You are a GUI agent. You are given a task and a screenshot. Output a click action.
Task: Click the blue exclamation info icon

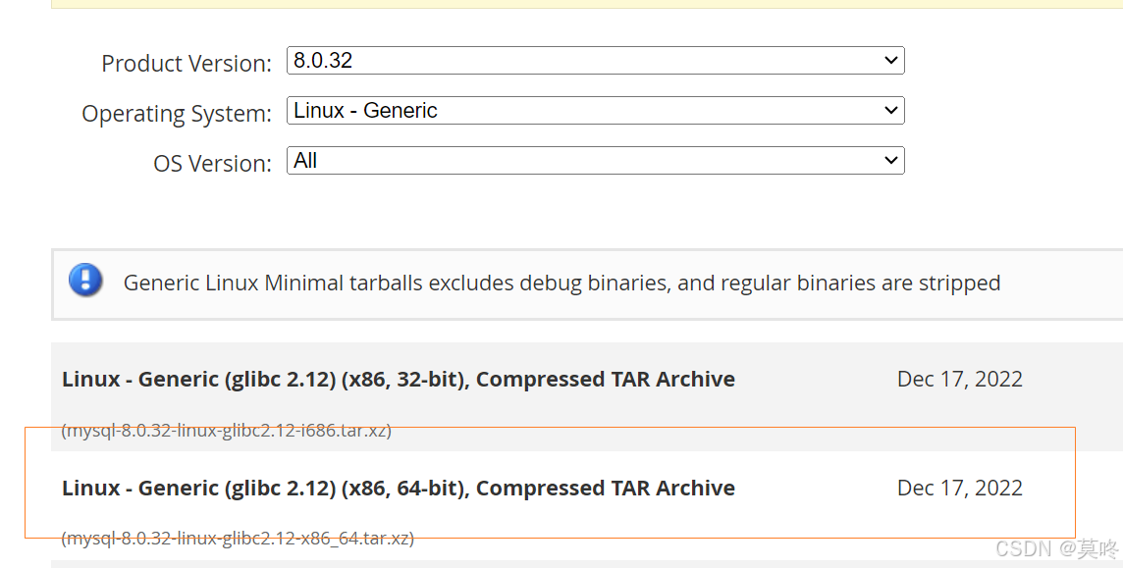click(x=85, y=281)
